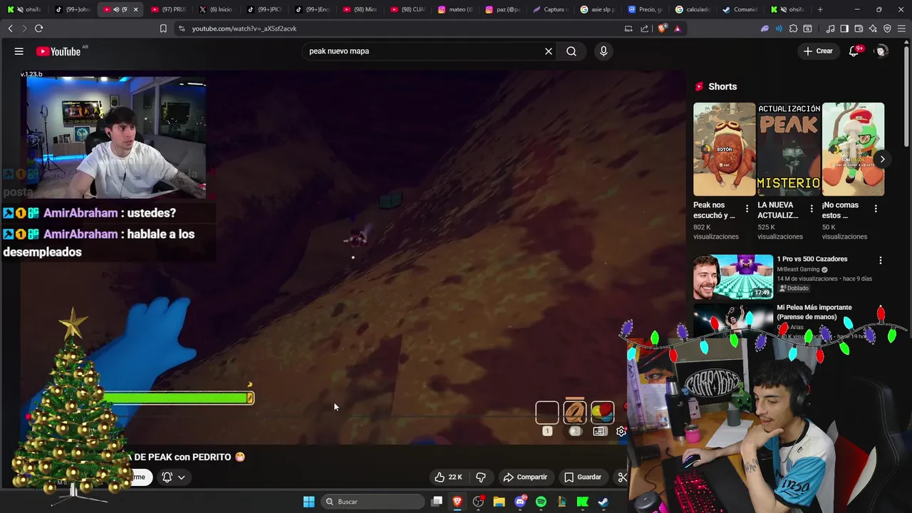Go back in the browser
The image size is (912, 513).
[x=10, y=28]
